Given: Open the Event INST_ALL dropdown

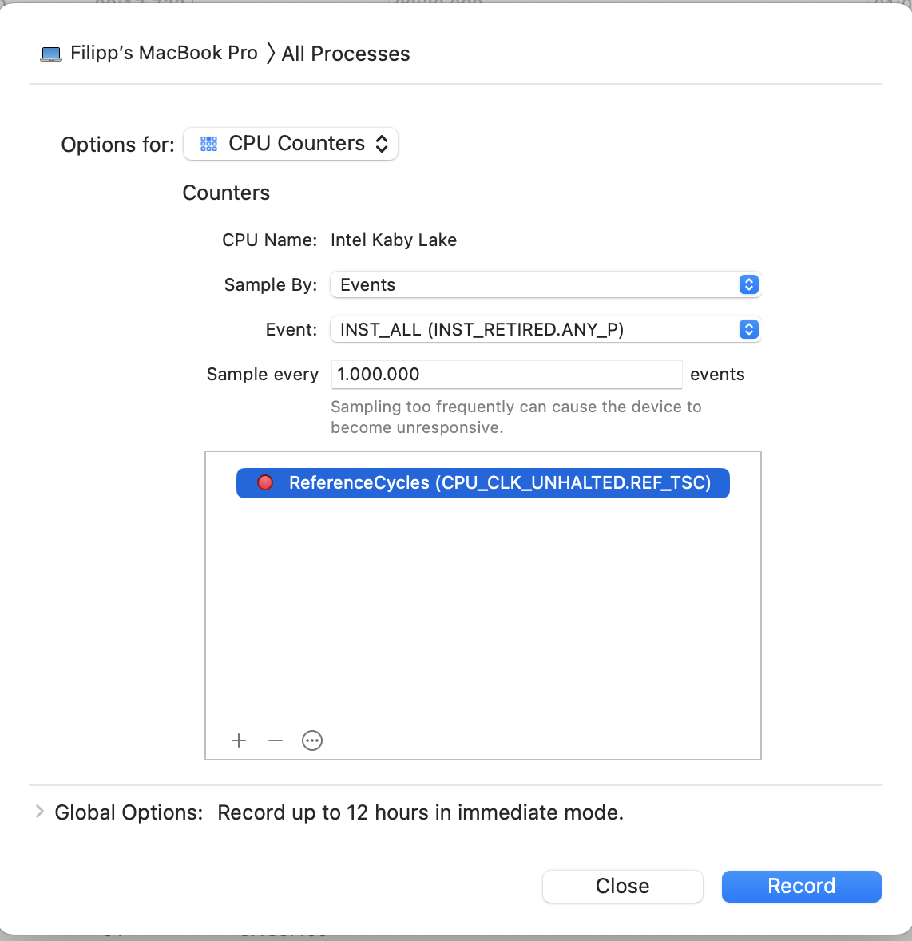Looking at the screenshot, I should point(535,329).
